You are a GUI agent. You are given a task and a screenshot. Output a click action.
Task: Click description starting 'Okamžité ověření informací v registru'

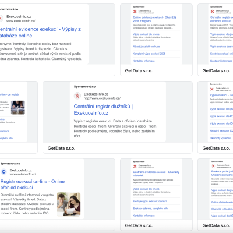tap(27, 204)
